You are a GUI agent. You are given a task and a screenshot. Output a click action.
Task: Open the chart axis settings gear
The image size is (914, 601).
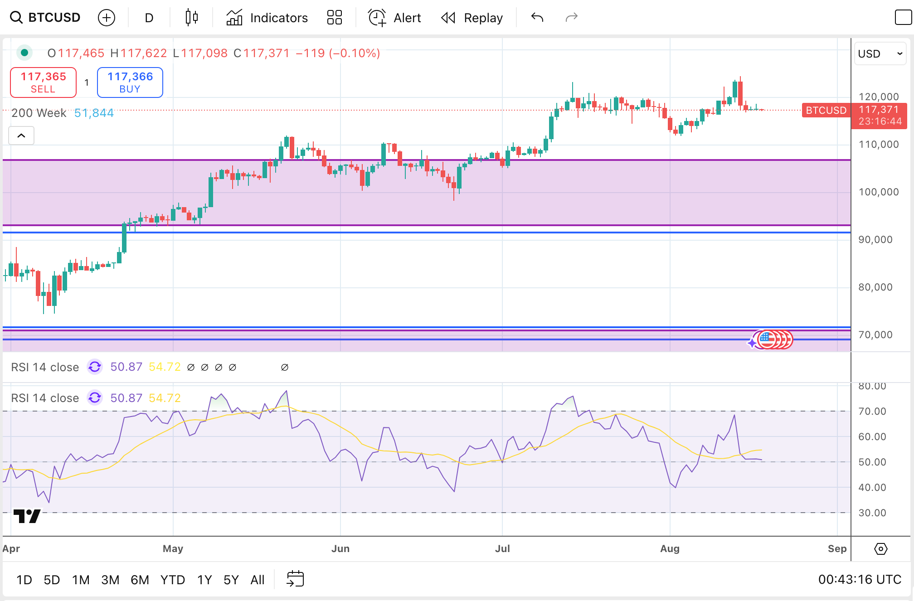click(880, 549)
